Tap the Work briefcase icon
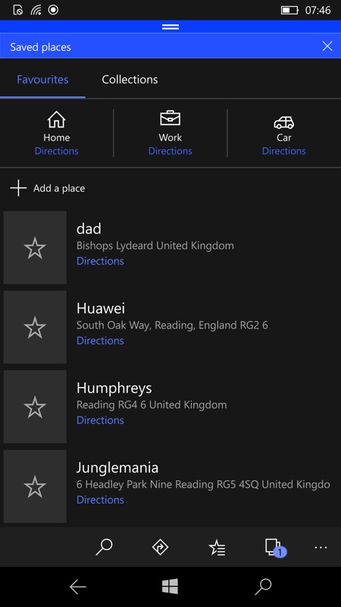 (170, 118)
